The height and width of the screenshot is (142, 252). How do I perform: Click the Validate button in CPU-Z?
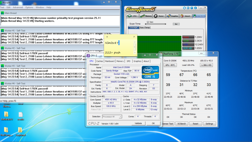138,123
